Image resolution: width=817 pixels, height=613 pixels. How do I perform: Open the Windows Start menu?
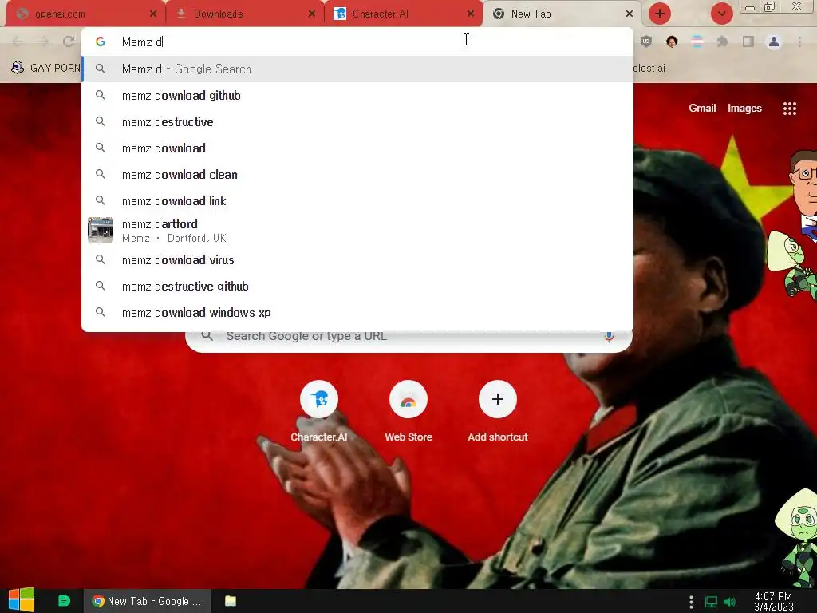pos(22,600)
